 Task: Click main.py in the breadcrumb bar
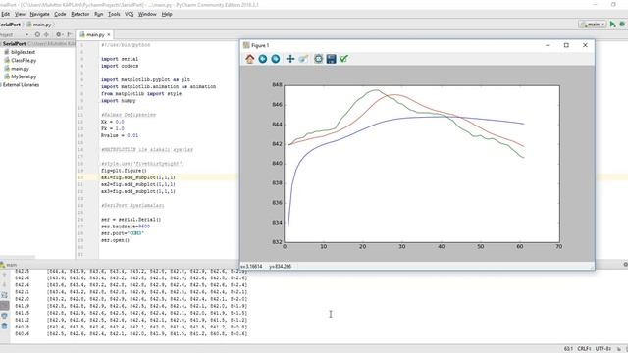(39, 25)
